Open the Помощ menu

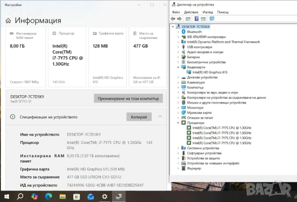[223, 12]
